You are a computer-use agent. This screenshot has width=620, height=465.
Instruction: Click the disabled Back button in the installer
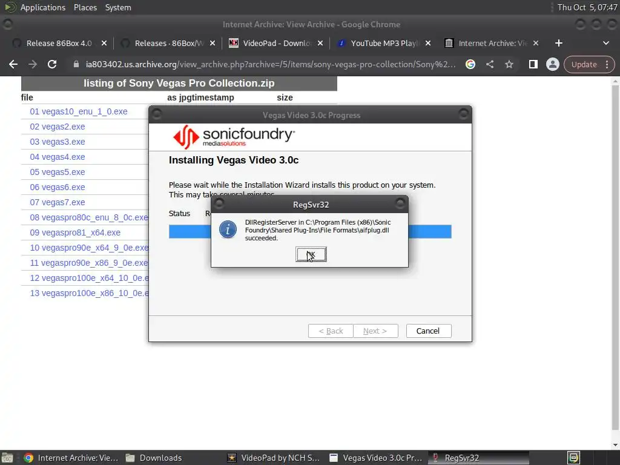click(x=331, y=331)
